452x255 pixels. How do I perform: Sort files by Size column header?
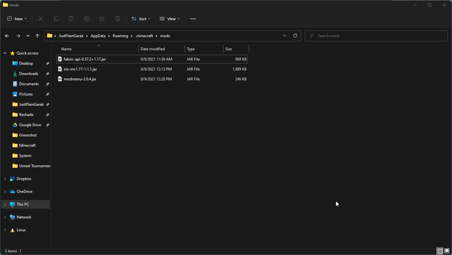click(236, 49)
